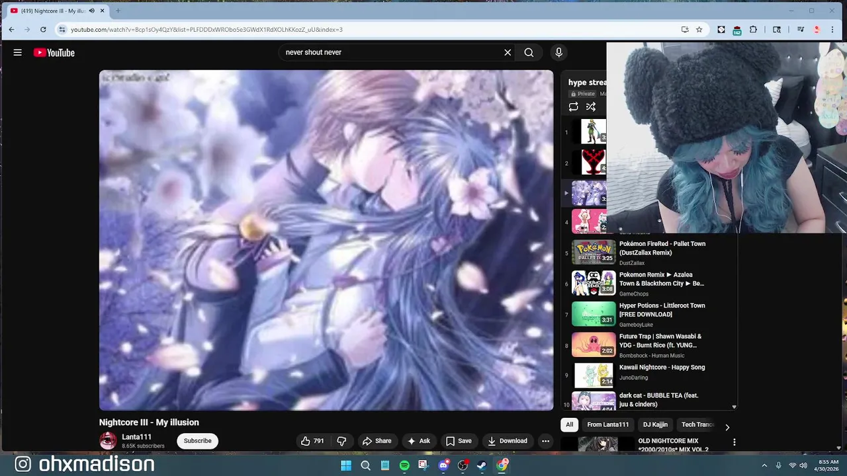The height and width of the screenshot is (476, 847).
Task: Dislike the video with thumbs down
Action: coord(341,441)
